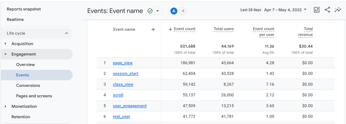Viewport: 346px width, 124px height.
Task: Select Overview under Engagement
Action: pyautogui.click(x=25, y=64)
